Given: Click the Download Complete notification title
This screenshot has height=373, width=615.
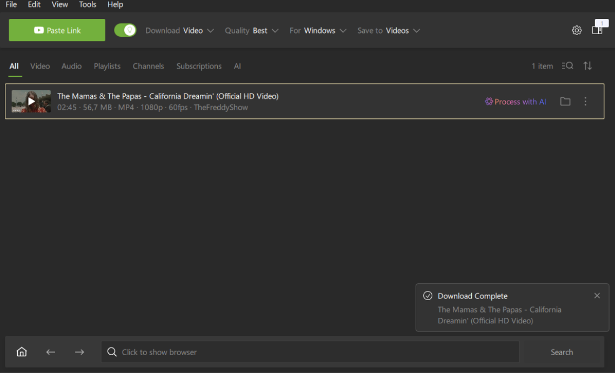Looking at the screenshot, I should [x=473, y=296].
